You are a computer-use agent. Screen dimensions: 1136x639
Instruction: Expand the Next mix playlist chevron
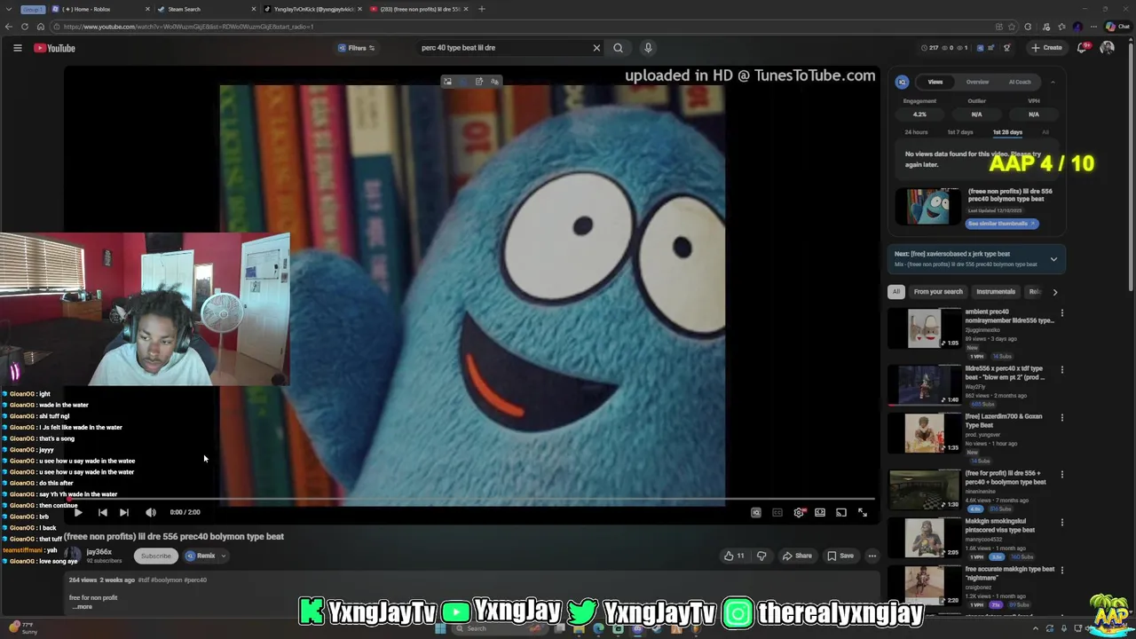click(x=1053, y=259)
